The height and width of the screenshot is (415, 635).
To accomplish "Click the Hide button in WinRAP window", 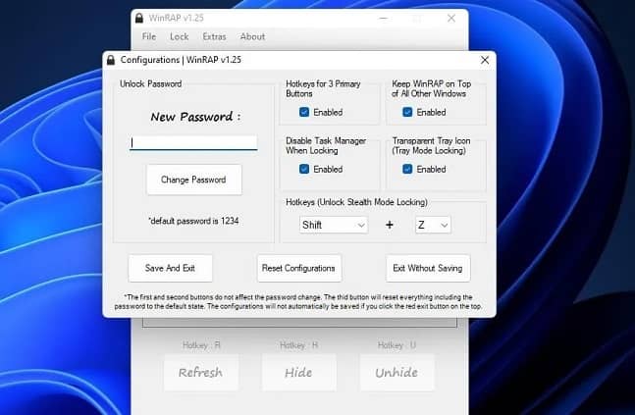I will tap(299, 373).
